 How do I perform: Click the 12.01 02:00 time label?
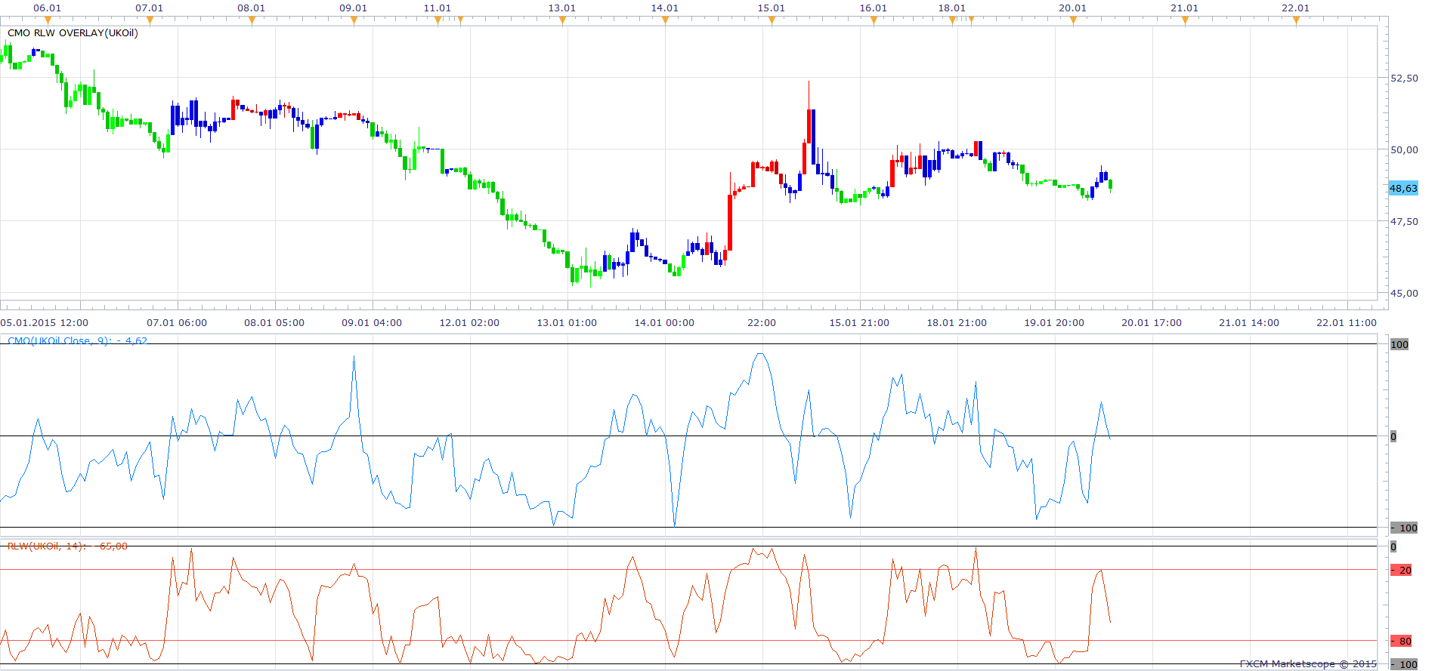point(469,322)
